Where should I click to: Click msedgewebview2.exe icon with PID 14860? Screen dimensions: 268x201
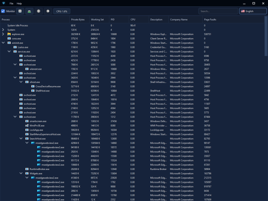pyautogui.click(x=33, y=143)
